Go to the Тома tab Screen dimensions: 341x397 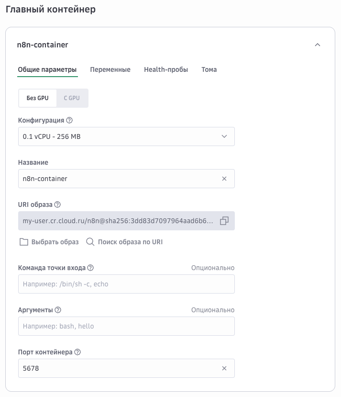[209, 70]
